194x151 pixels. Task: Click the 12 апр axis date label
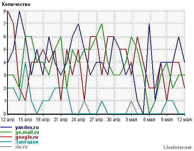click(x=7, y=120)
